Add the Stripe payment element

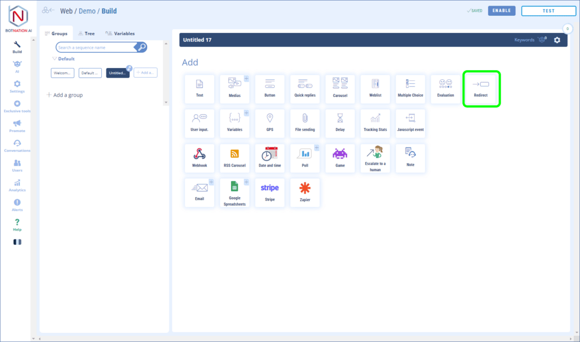click(270, 193)
